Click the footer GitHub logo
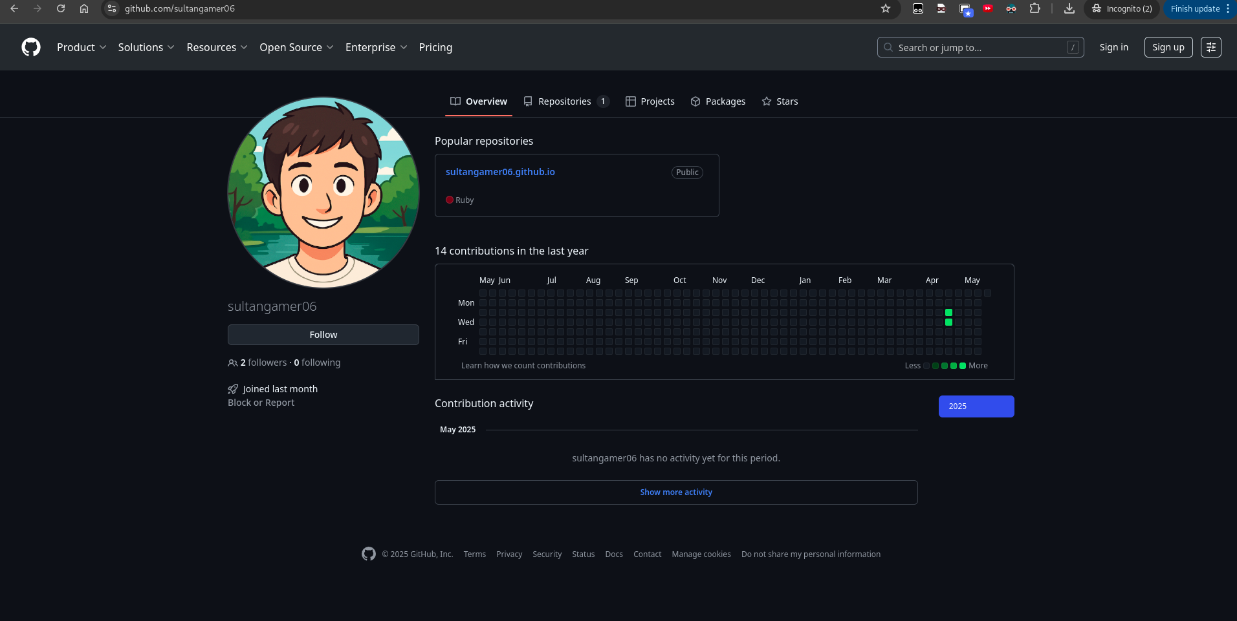 click(x=369, y=554)
